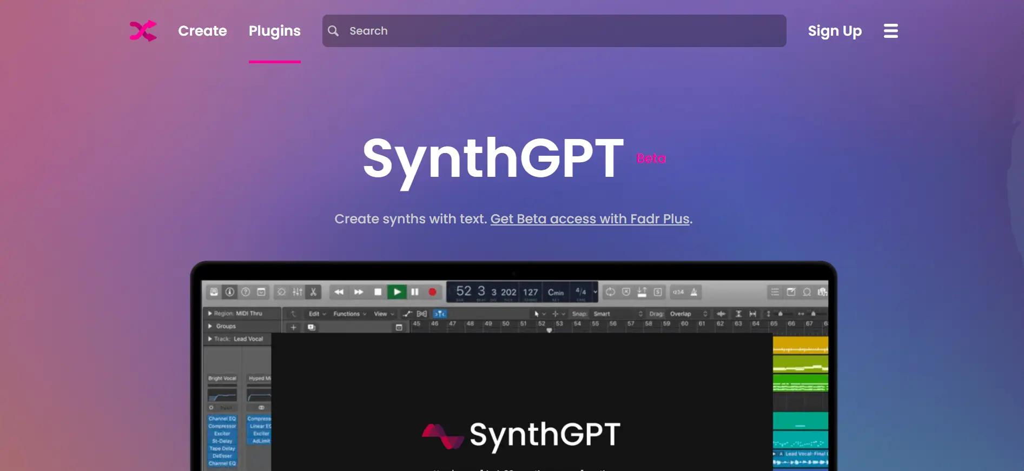Adjust the vertical zoom slider
Image resolution: width=1024 pixels, height=471 pixels.
[781, 314]
